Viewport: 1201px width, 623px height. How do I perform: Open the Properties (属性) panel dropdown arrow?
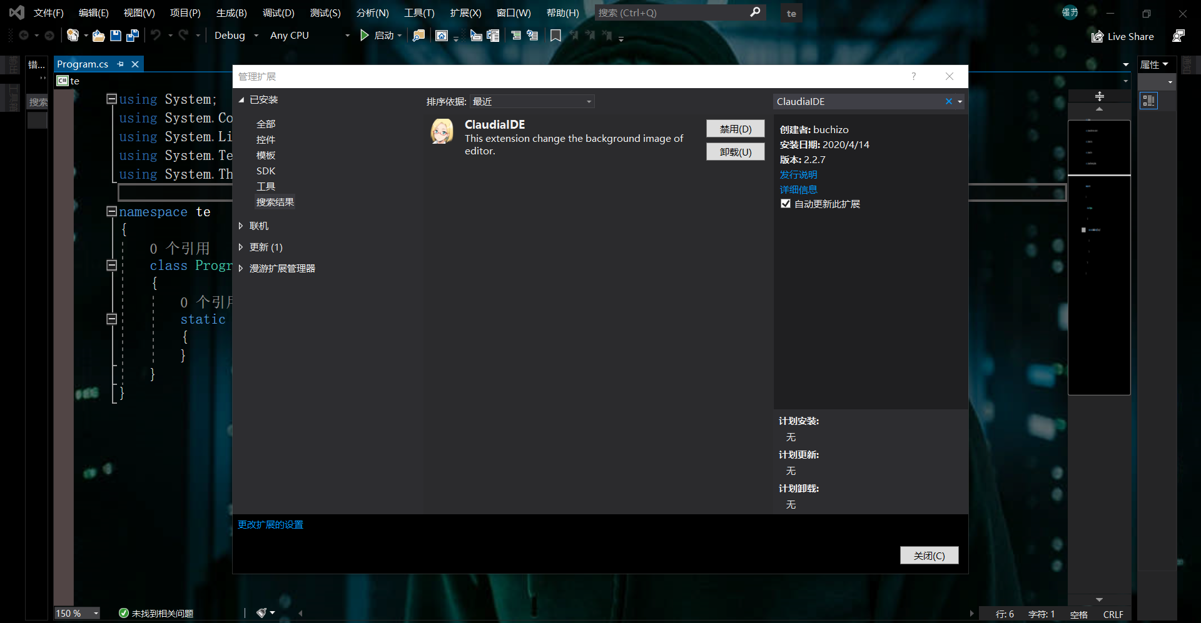coord(1165,64)
